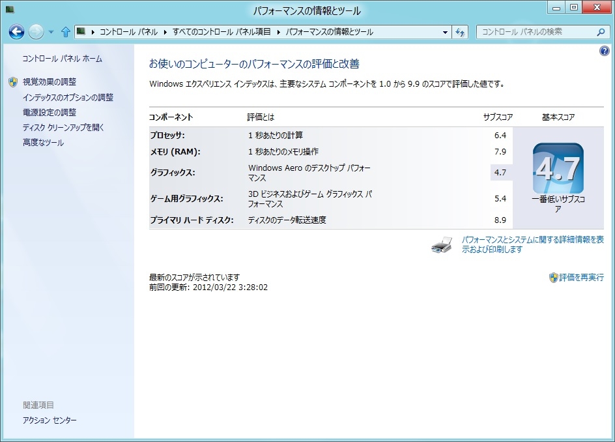The image size is (615, 442).
Task: Select パフォーマンスの情報とツール breadcrumb segment
Action: click(329, 32)
